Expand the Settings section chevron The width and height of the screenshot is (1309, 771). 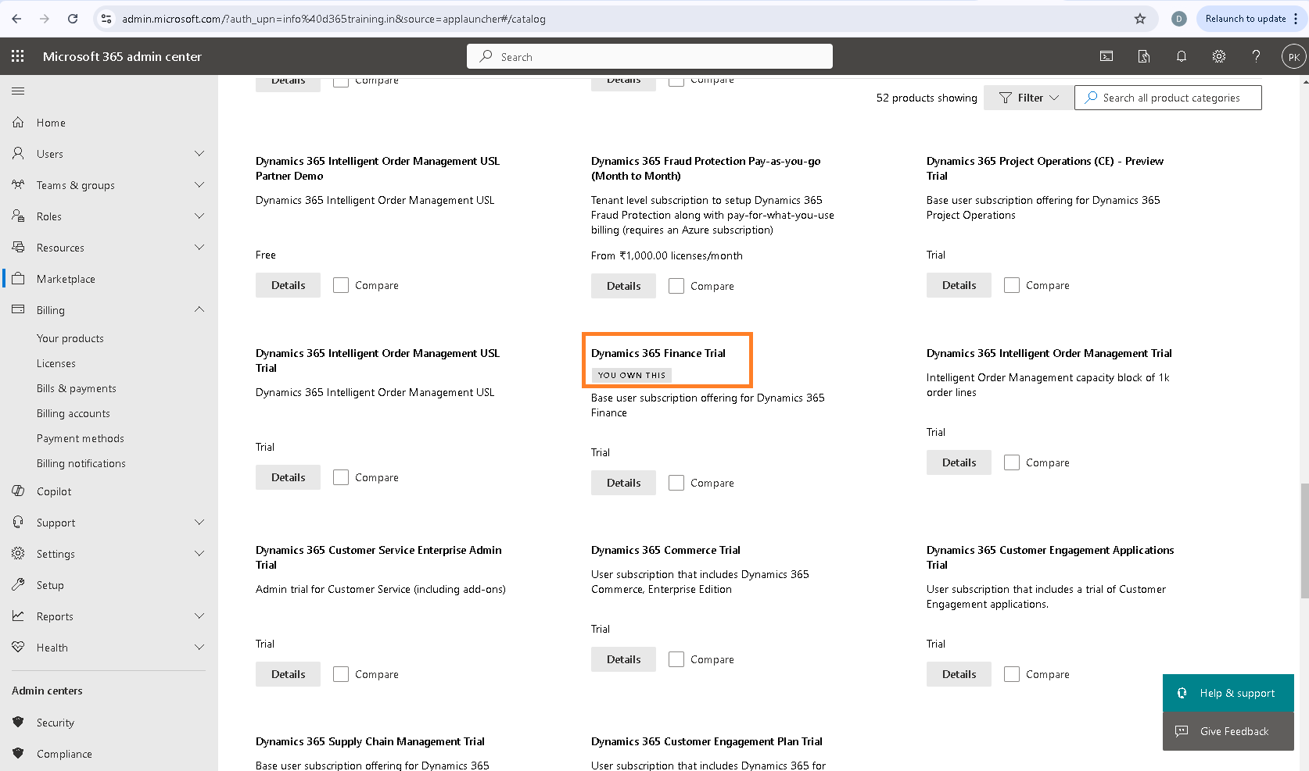[x=199, y=554]
